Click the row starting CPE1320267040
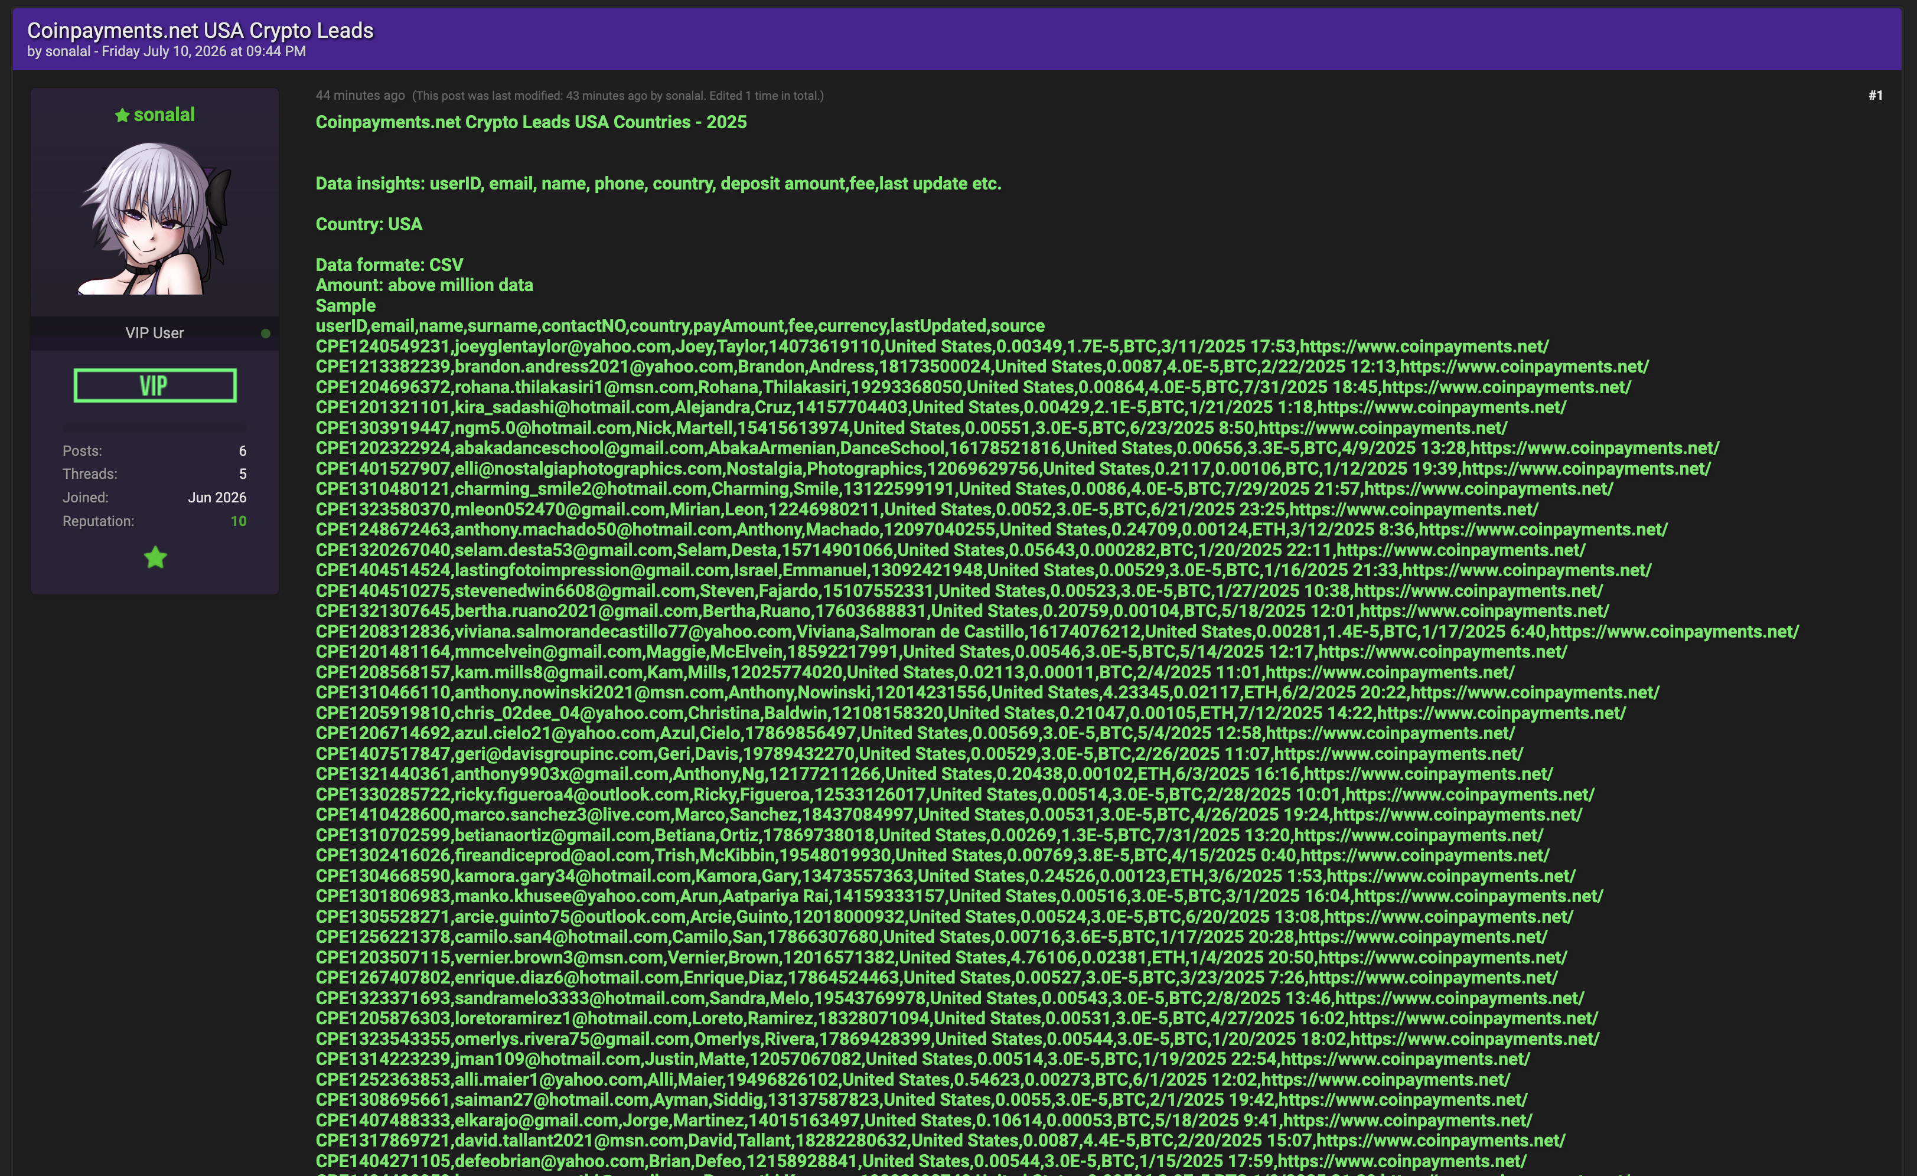The width and height of the screenshot is (1917, 1176). pyautogui.click(x=950, y=550)
